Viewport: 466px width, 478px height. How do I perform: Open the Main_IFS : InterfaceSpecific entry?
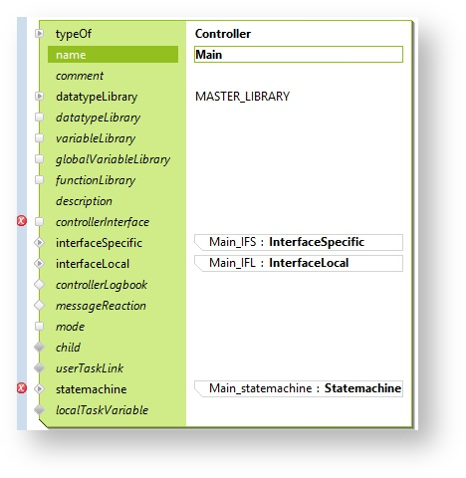299,242
